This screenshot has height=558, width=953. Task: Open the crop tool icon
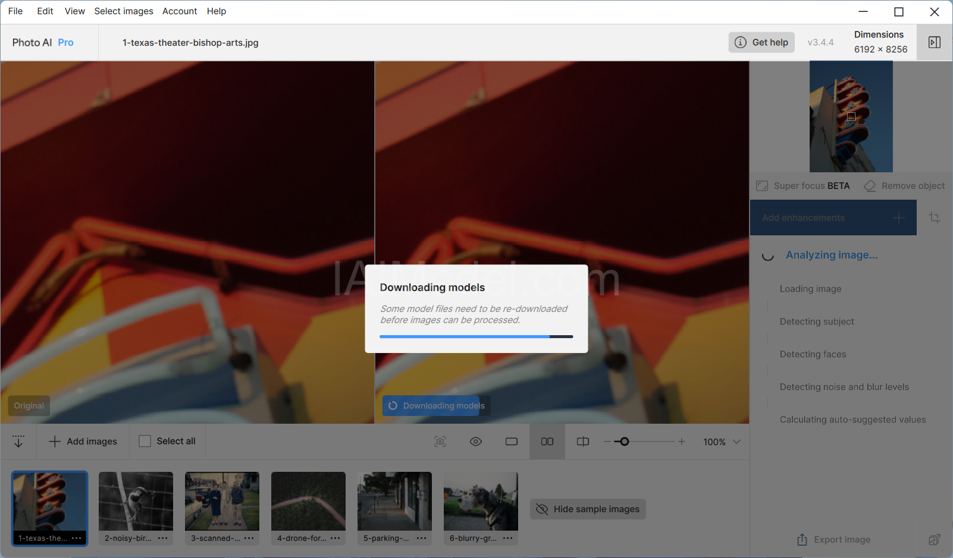click(x=935, y=217)
